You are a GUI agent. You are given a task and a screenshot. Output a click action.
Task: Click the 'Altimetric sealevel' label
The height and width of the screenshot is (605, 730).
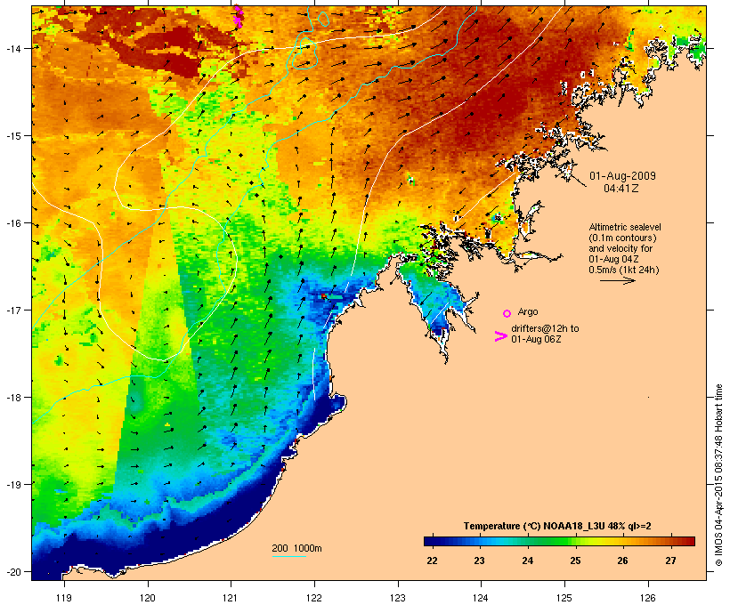(x=625, y=227)
